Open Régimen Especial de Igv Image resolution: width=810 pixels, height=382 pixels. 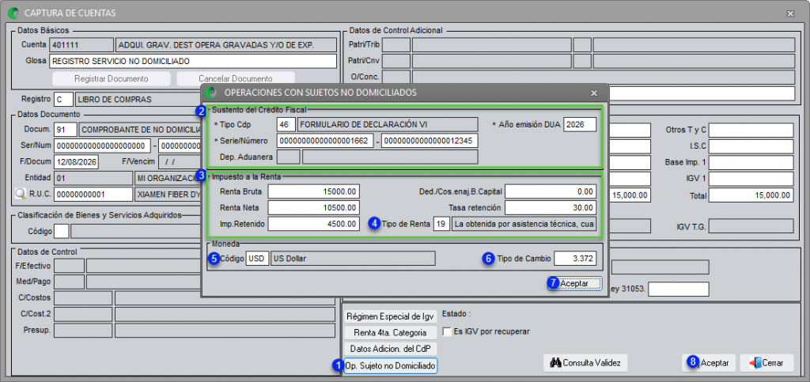[391, 316]
